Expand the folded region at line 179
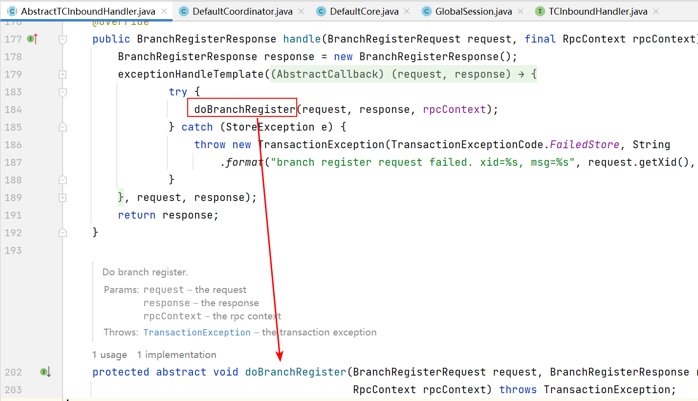The image size is (698, 401). tap(63, 74)
